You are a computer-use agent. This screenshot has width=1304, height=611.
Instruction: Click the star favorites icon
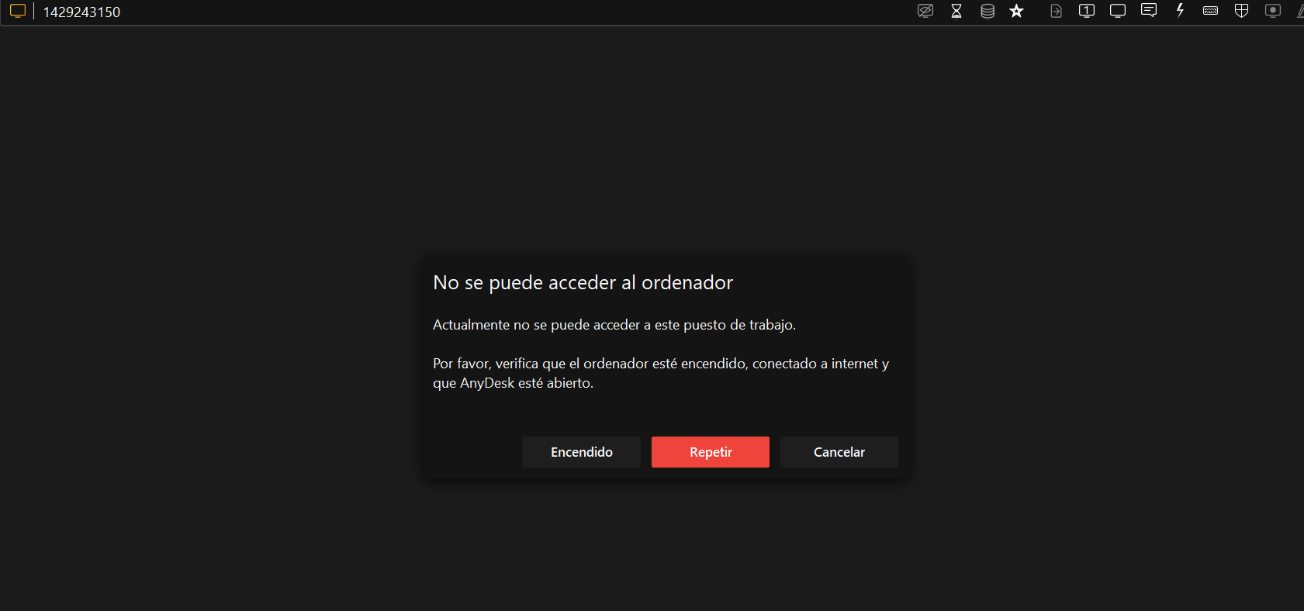pyautogui.click(x=1017, y=11)
